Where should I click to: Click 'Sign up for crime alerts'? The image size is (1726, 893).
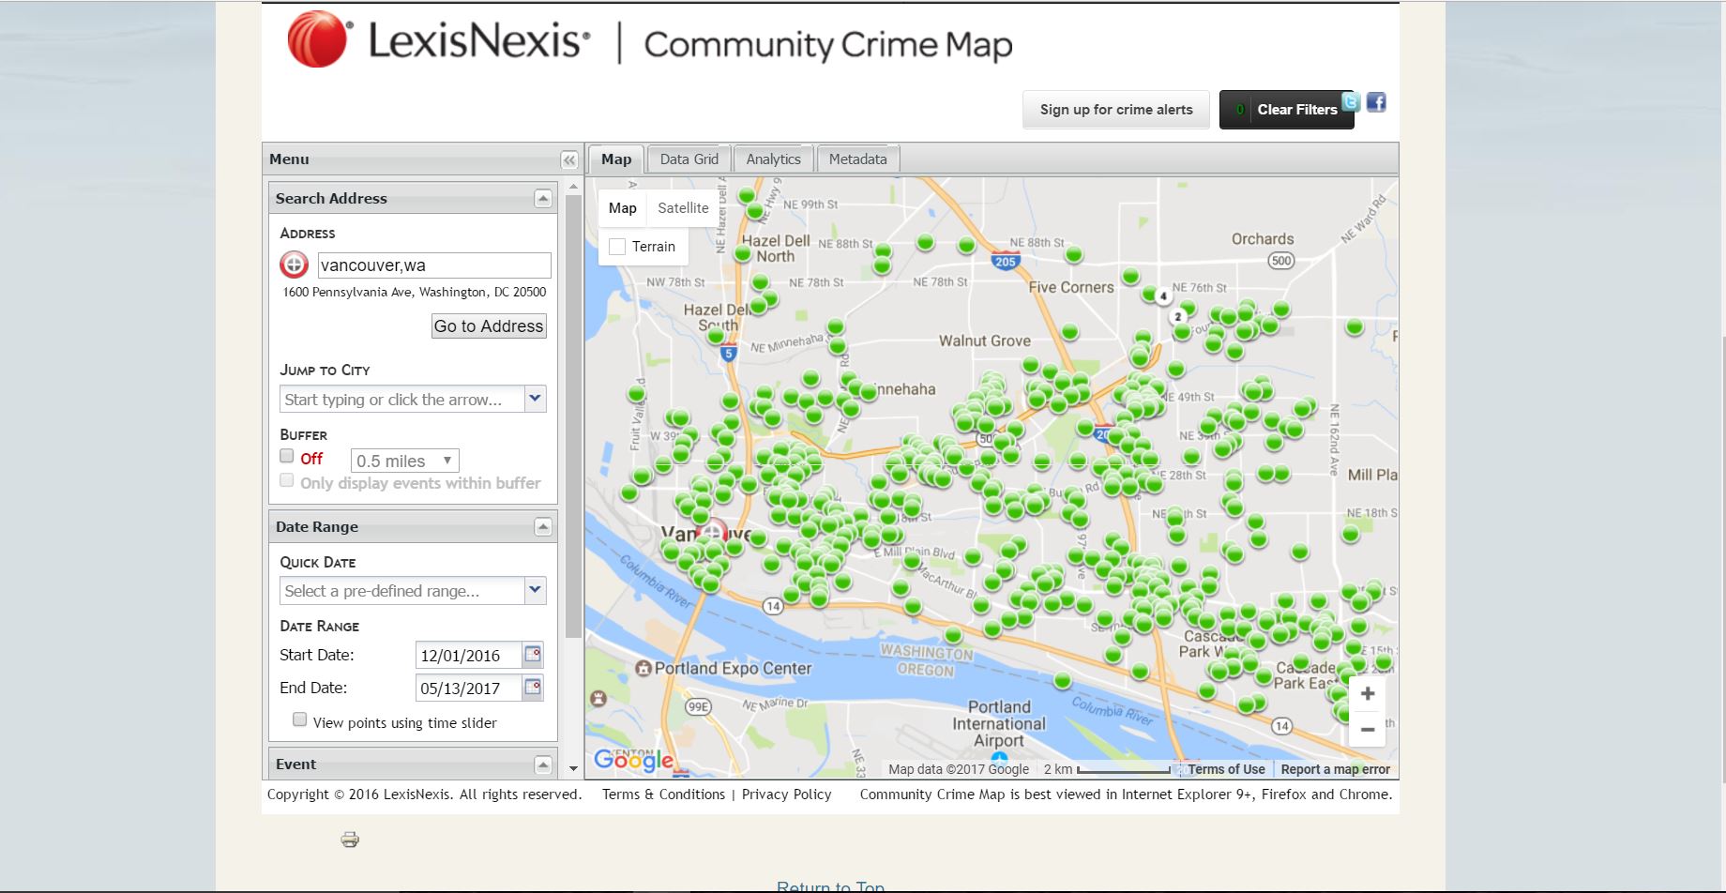pos(1115,109)
